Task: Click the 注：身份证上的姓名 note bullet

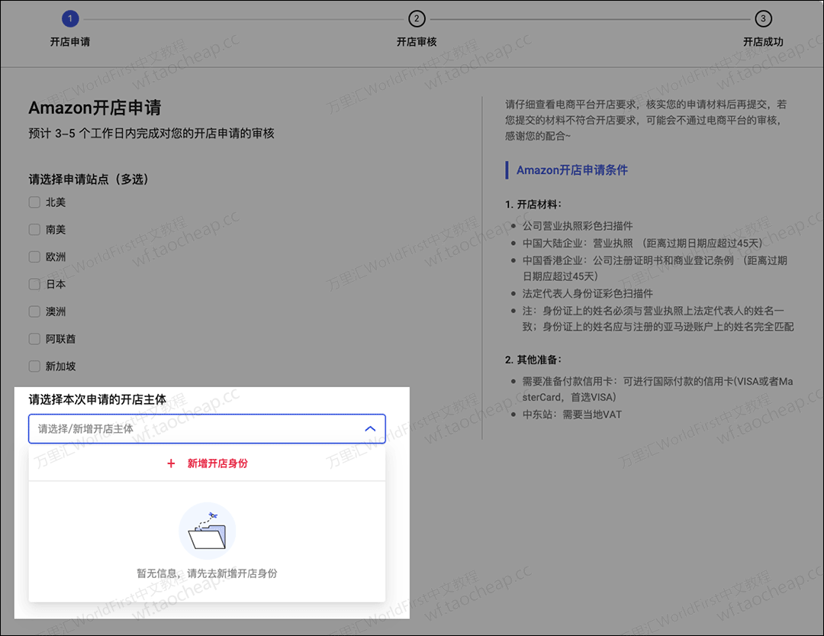Action: pos(658,319)
